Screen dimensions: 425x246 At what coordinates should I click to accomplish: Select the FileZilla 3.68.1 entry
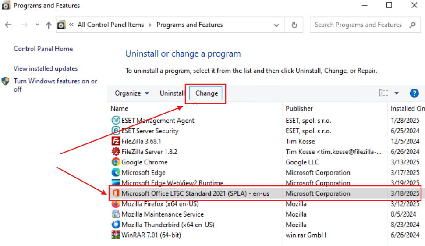[141, 141]
